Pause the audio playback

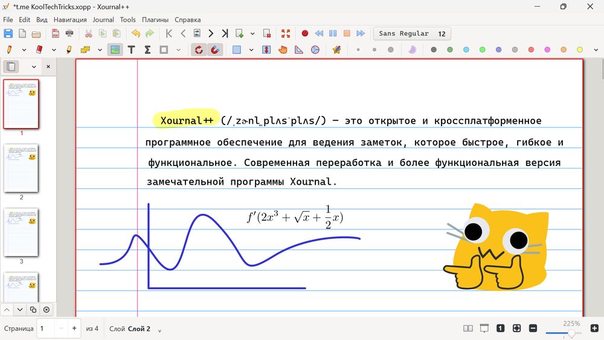tap(333, 33)
